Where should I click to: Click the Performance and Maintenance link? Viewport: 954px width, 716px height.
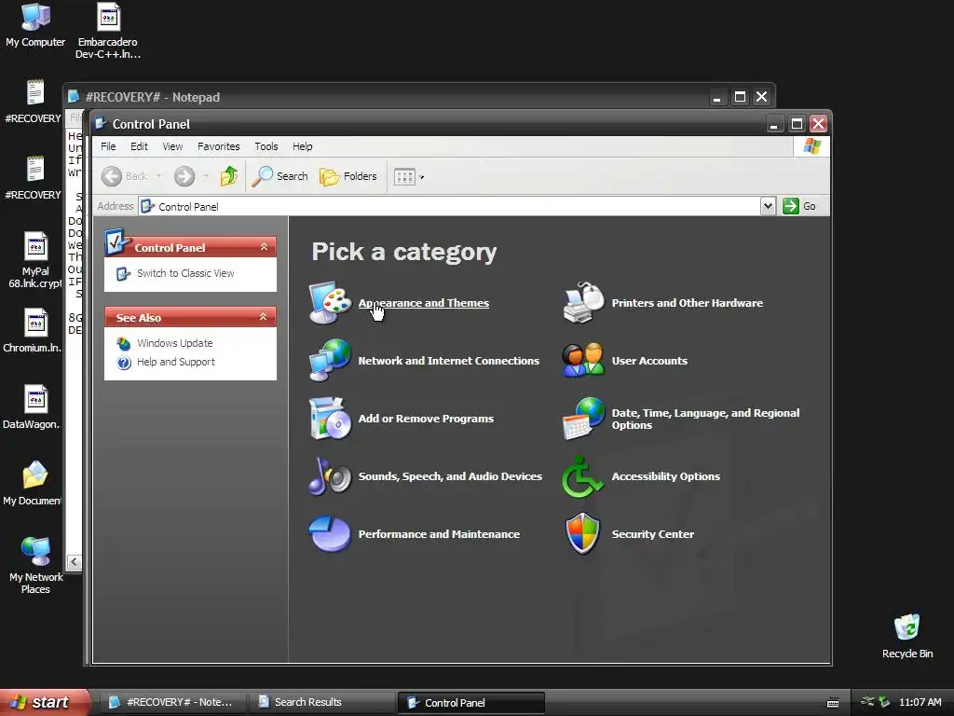(439, 534)
